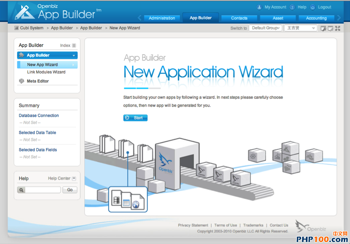Switch to the Accounting tab
The height and width of the screenshot is (244, 350).
click(x=316, y=18)
